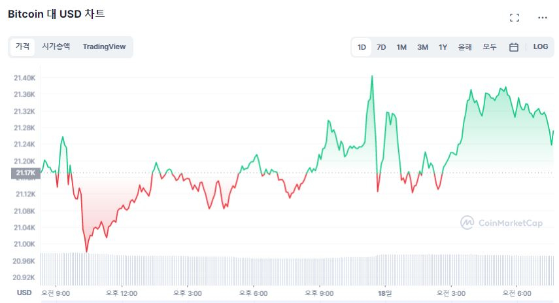The height and width of the screenshot is (303, 559).
Task: Switch to the TradingView tab
Action: click(104, 47)
